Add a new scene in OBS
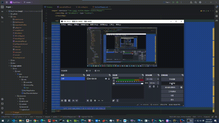 [62, 100]
